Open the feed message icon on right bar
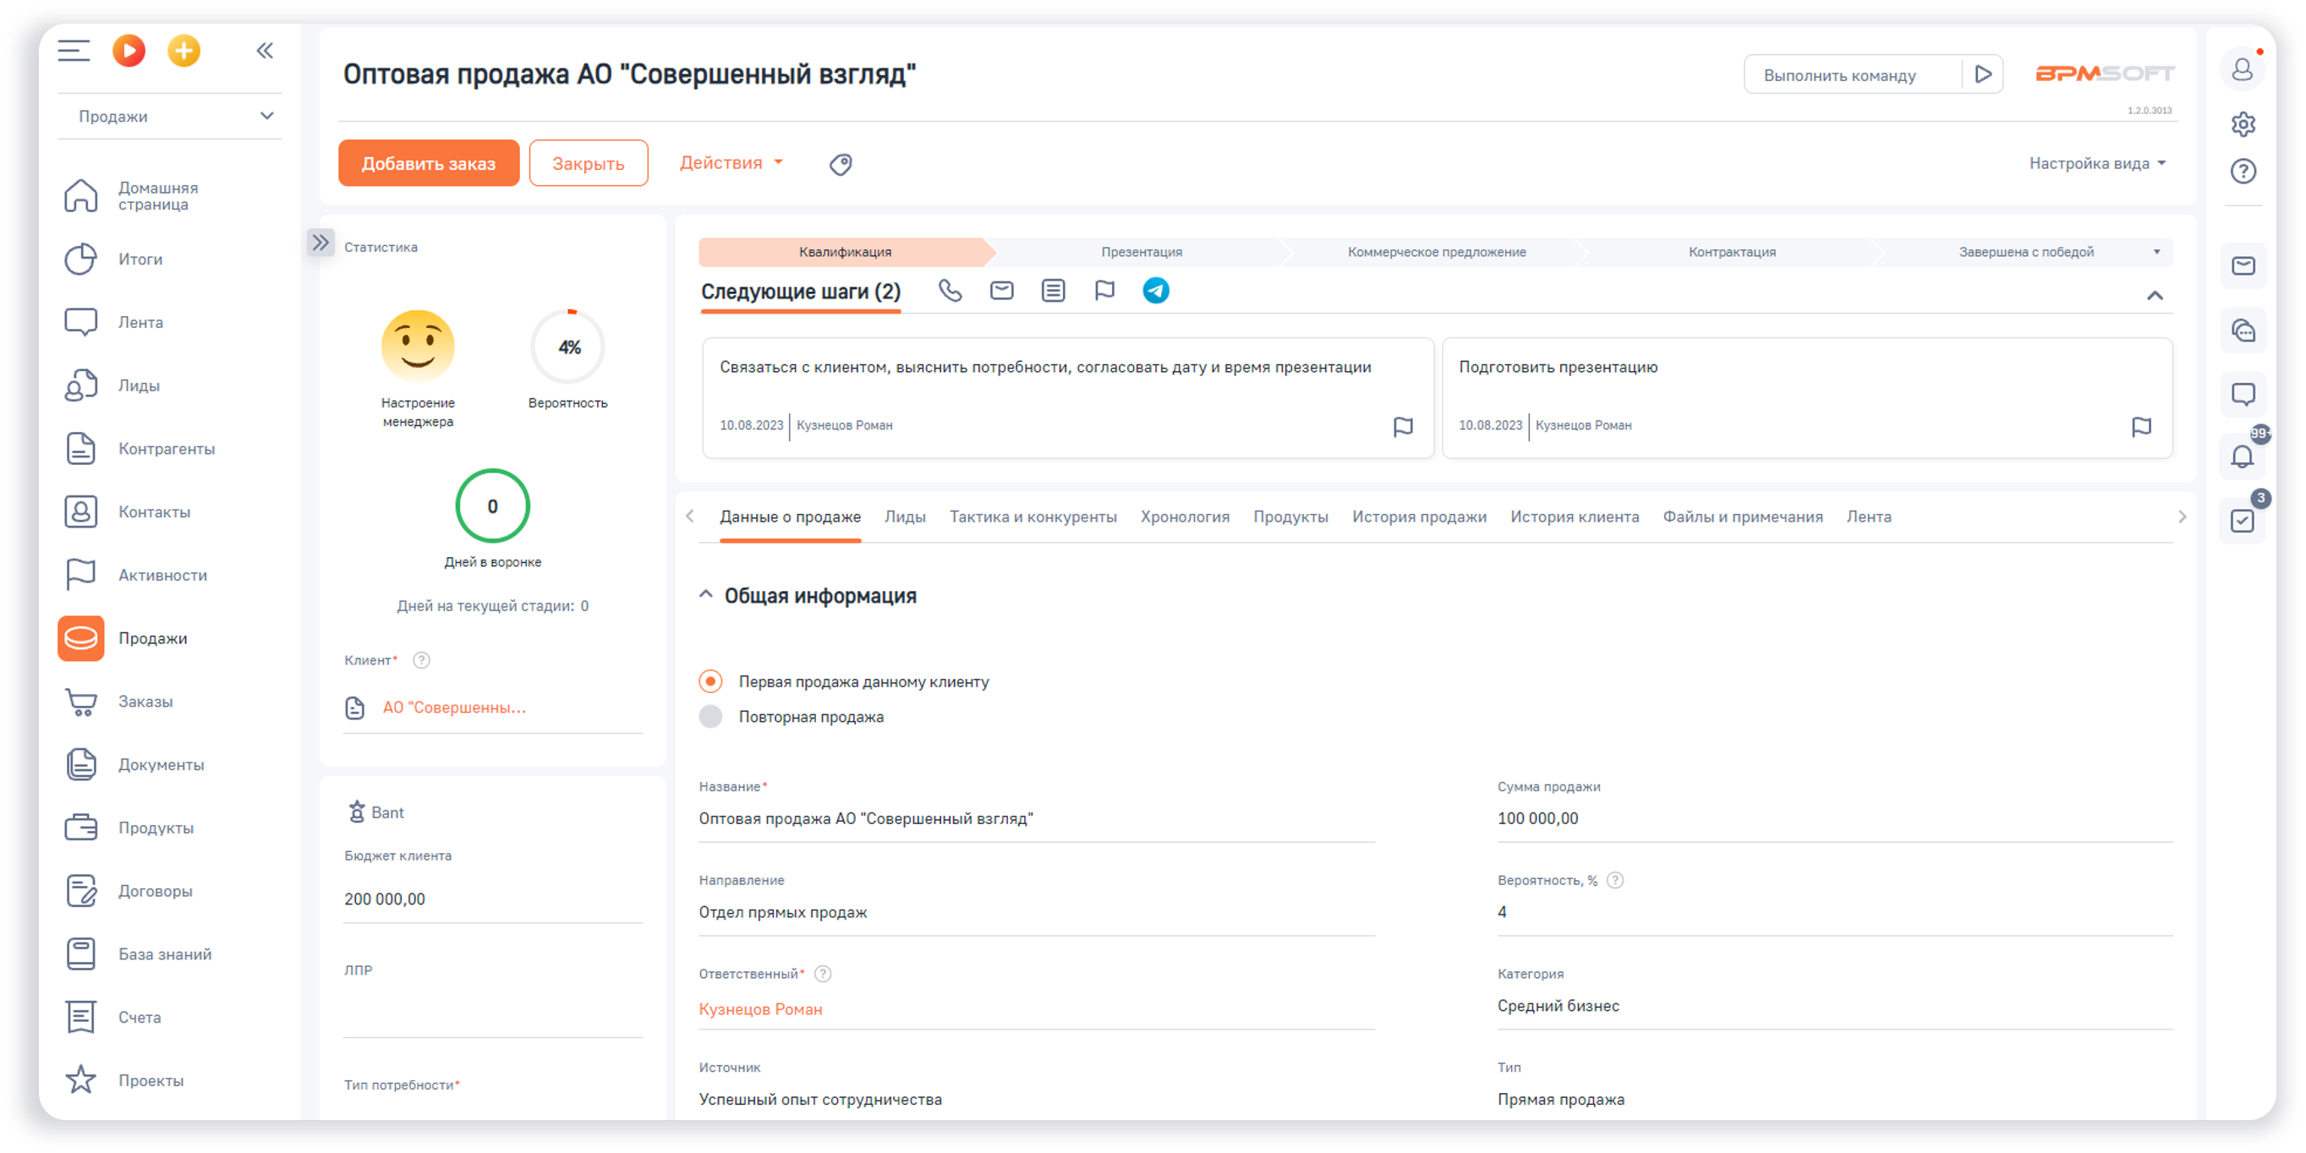2306x1153 pixels. (2243, 394)
